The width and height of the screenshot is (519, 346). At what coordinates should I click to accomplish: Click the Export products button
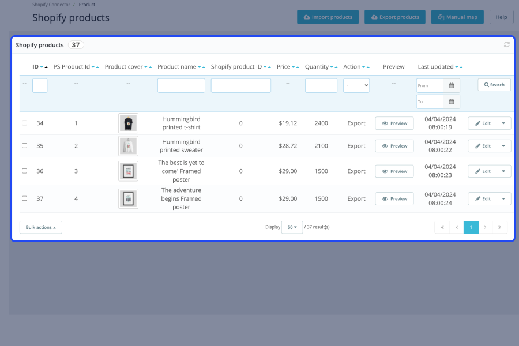click(395, 17)
